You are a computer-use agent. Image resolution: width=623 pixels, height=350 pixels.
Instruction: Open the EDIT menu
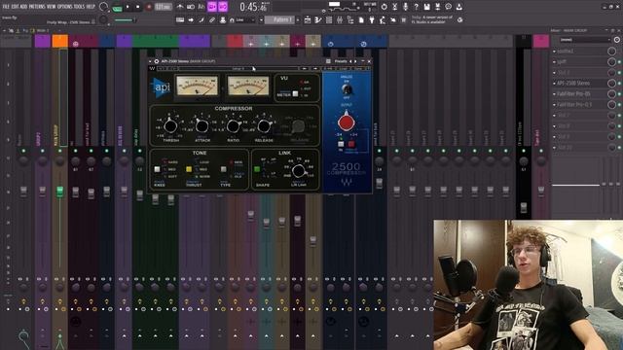point(15,7)
